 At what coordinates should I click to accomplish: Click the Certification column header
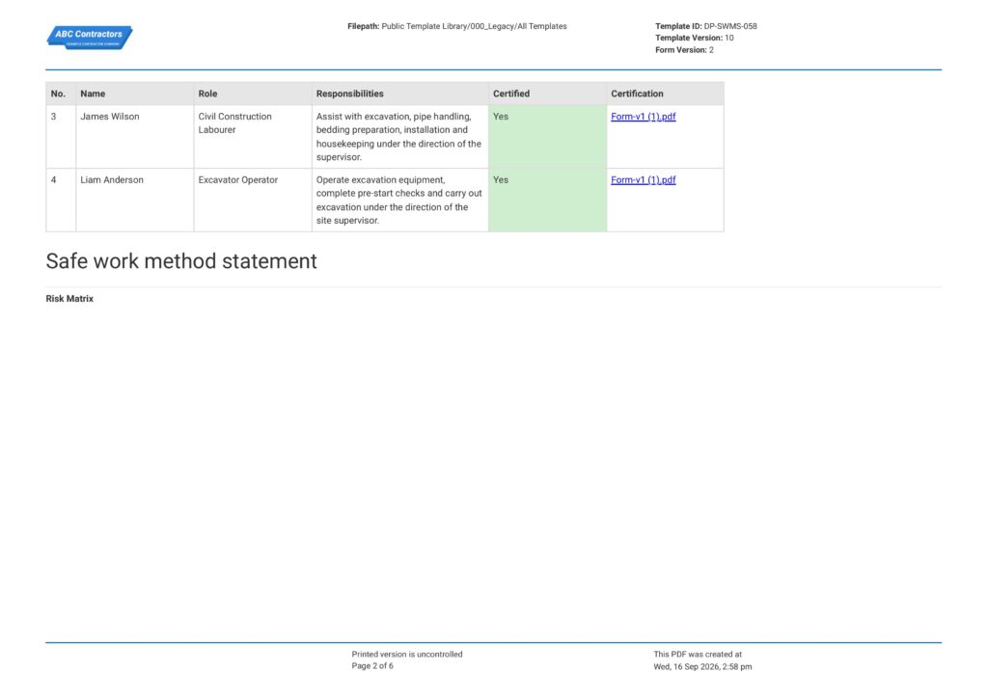pos(666,94)
